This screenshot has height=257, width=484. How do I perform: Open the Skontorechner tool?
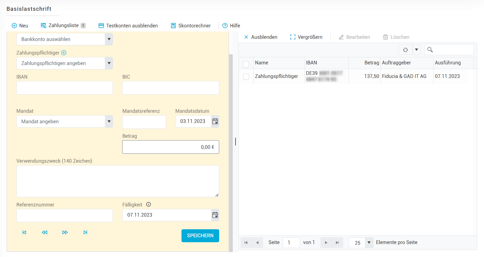(x=191, y=26)
